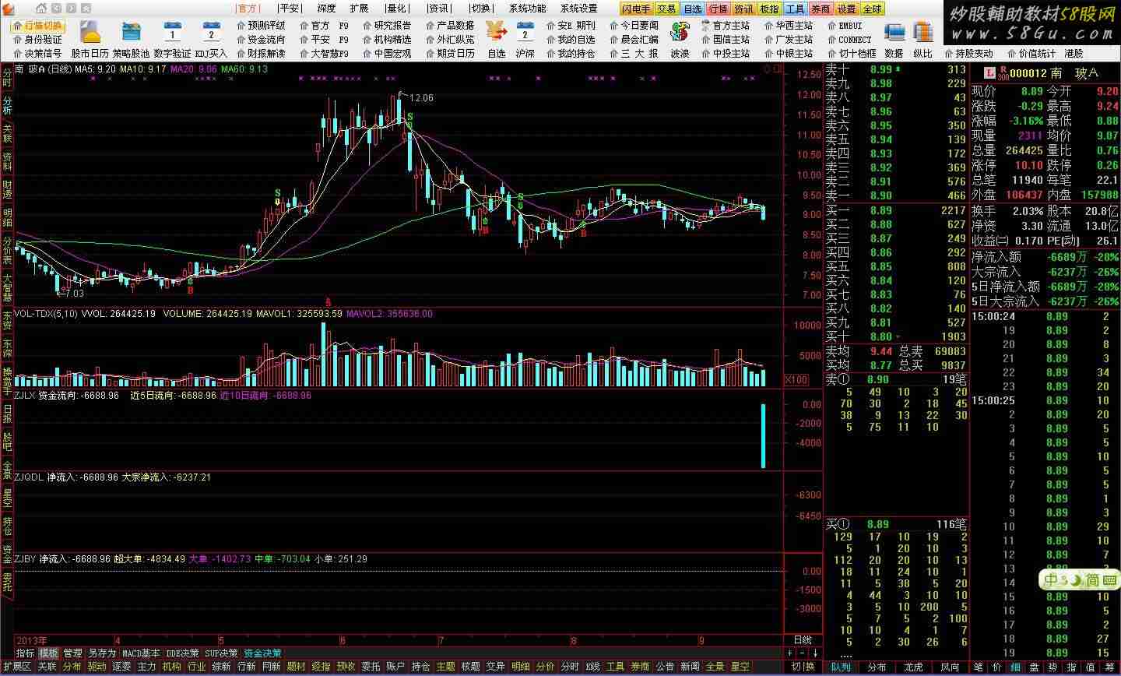Select the MACD基本 template tab
The height and width of the screenshot is (676, 1121).
tap(141, 653)
